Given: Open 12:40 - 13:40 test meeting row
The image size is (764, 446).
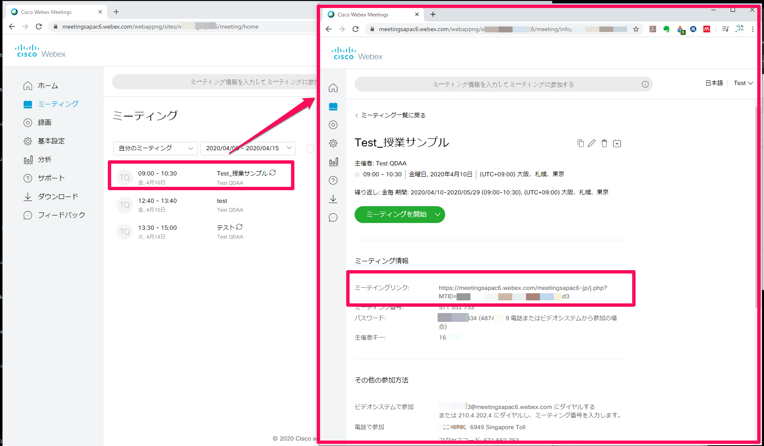Looking at the screenshot, I should pyautogui.click(x=201, y=205).
